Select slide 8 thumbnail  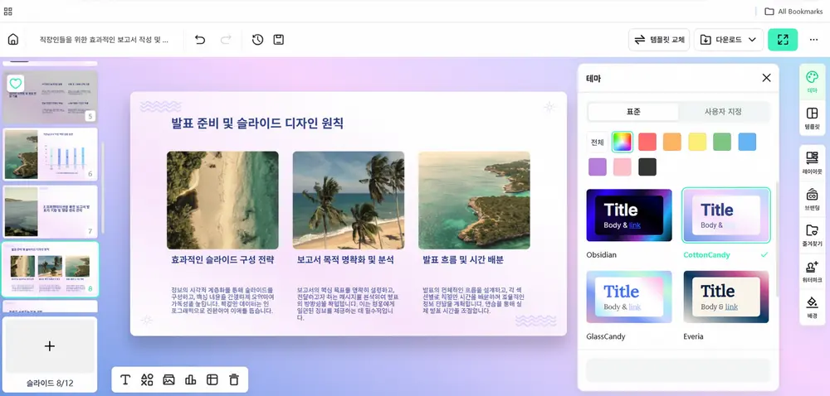[50, 268]
